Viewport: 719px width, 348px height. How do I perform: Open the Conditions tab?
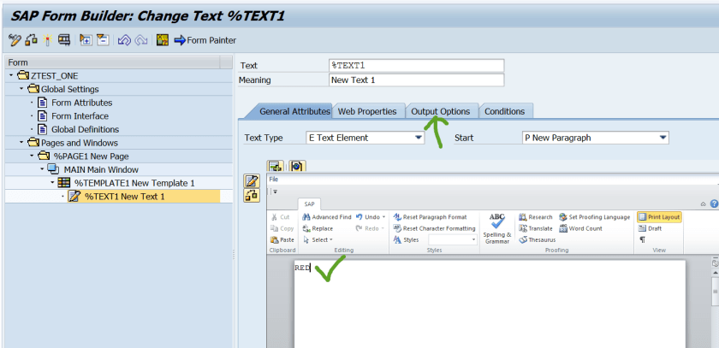tap(505, 111)
